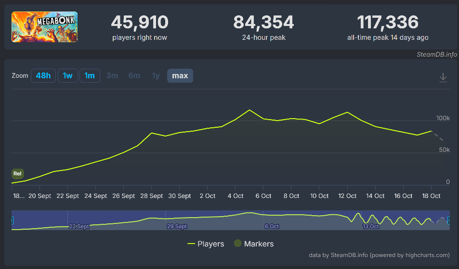Click the 20 Sept x-axis label
Image resolution: width=459 pixels, height=269 pixels.
[39, 196]
